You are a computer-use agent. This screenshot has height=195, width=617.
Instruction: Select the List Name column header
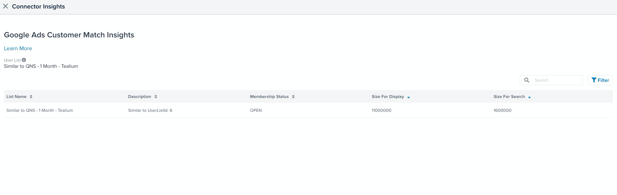16,97
